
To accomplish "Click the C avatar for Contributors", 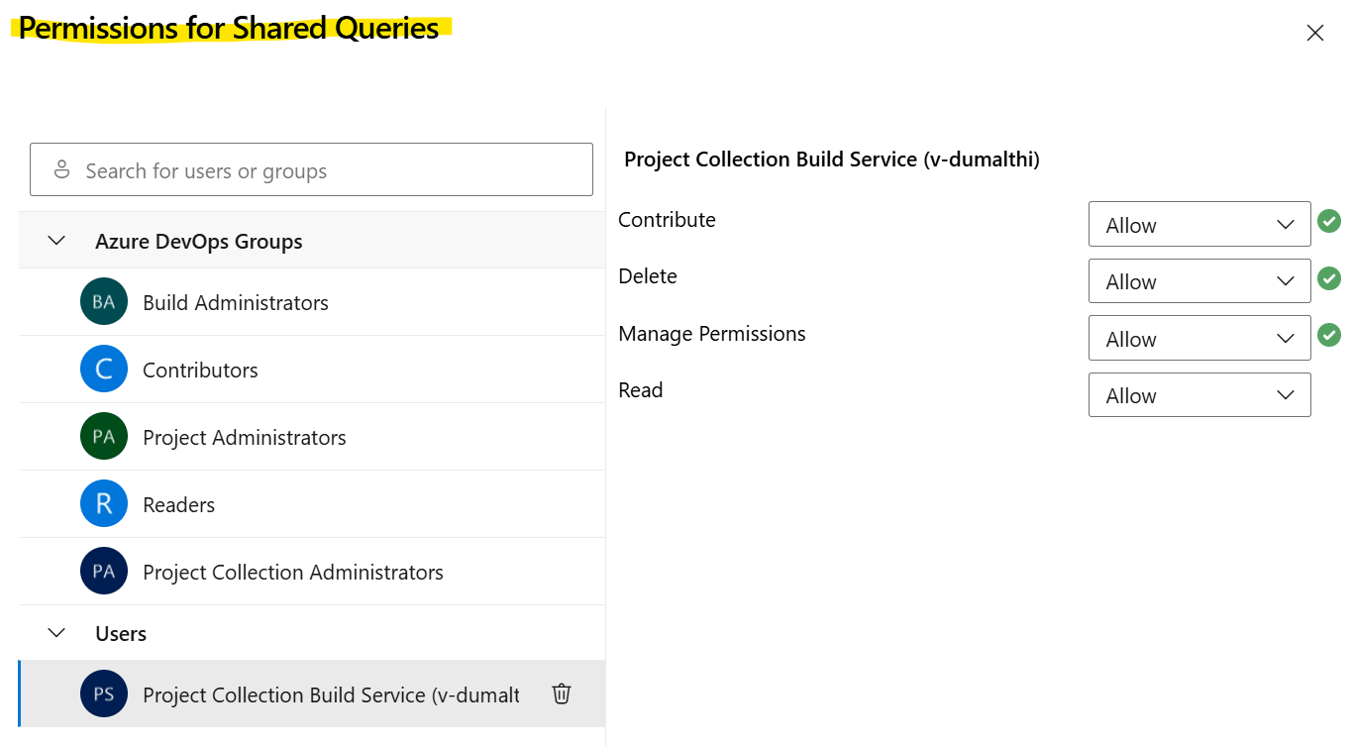I will pos(104,370).
